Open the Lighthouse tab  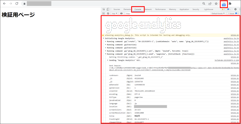[209, 9]
